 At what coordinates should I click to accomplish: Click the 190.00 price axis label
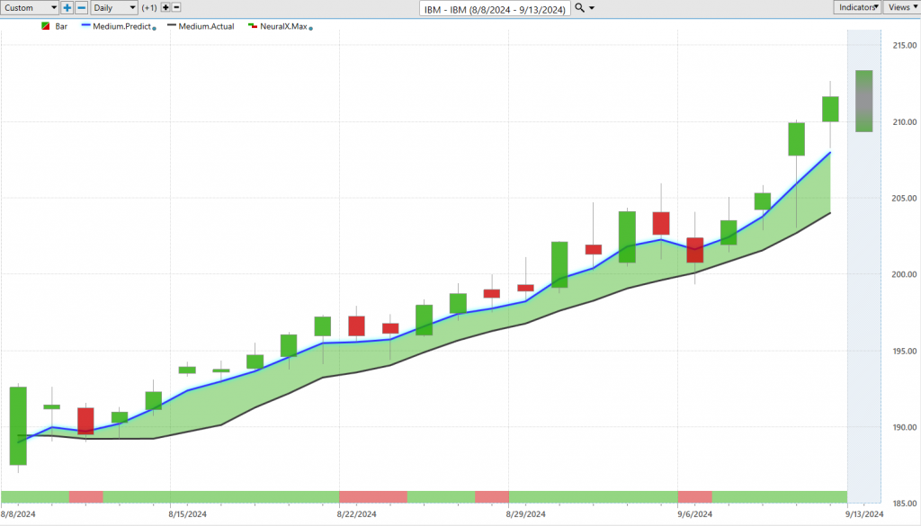click(x=904, y=427)
